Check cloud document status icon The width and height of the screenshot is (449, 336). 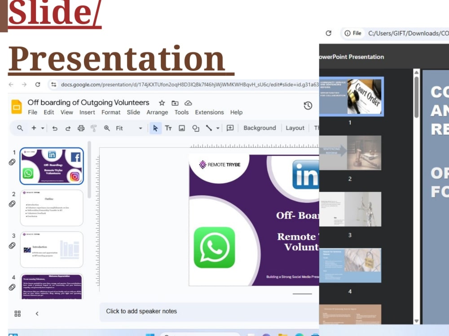(188, 103)
